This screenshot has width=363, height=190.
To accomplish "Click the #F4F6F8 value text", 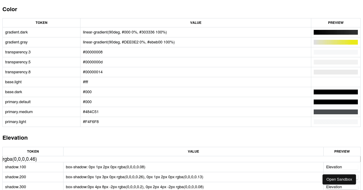I will pyautogui.click(x=91, y=122).
